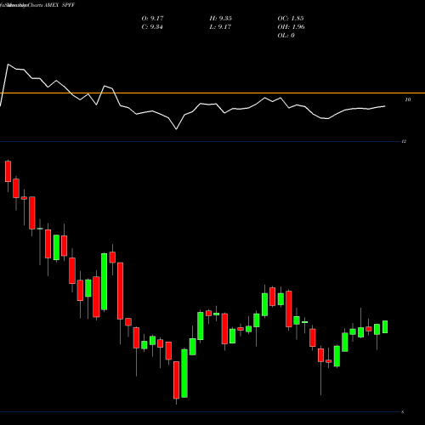Click the 'OH: 1.96' value

pyautogui.click(x=292, y=27)
